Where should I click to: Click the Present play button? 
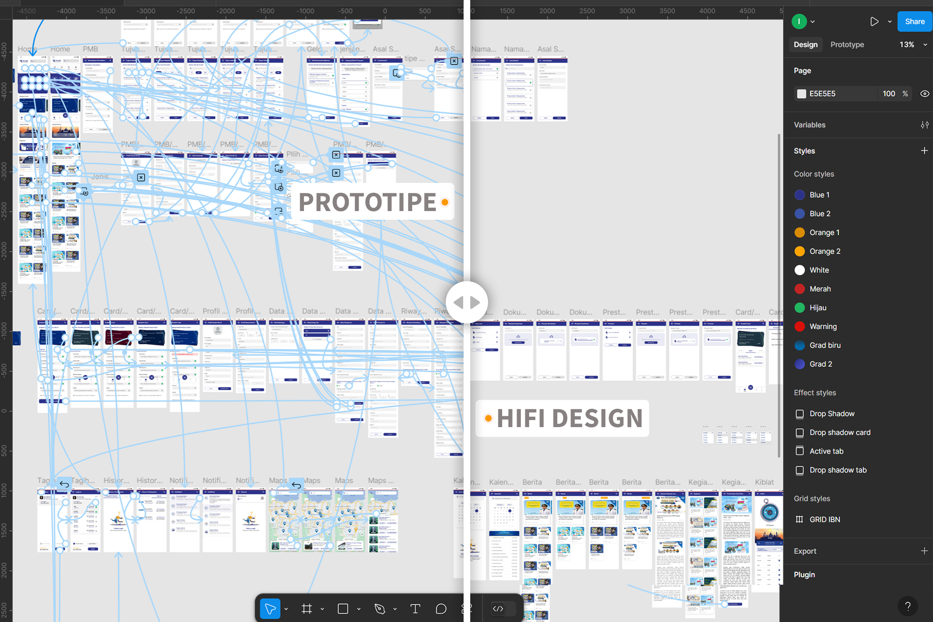(874, 21)
